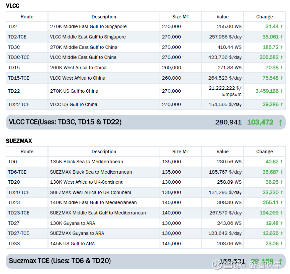Click the Suezmax TCE summary bar title
This screenshot has width=290, height=274.
point(60,261)
